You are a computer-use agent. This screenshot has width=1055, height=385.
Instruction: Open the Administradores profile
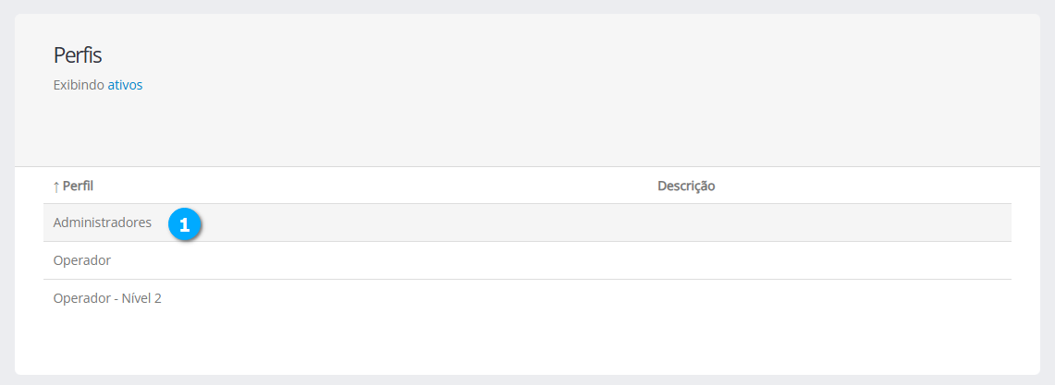103,223
